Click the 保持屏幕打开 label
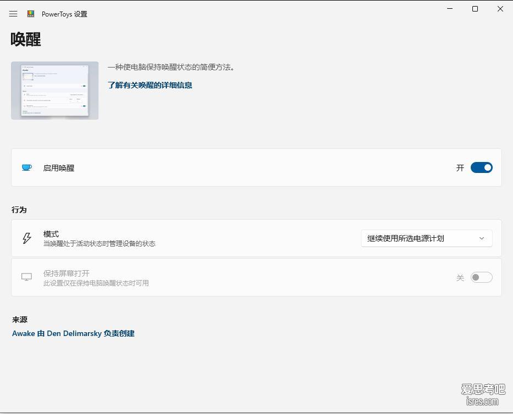The height and width of the screenshot is (414, 513). pos(66,273)
